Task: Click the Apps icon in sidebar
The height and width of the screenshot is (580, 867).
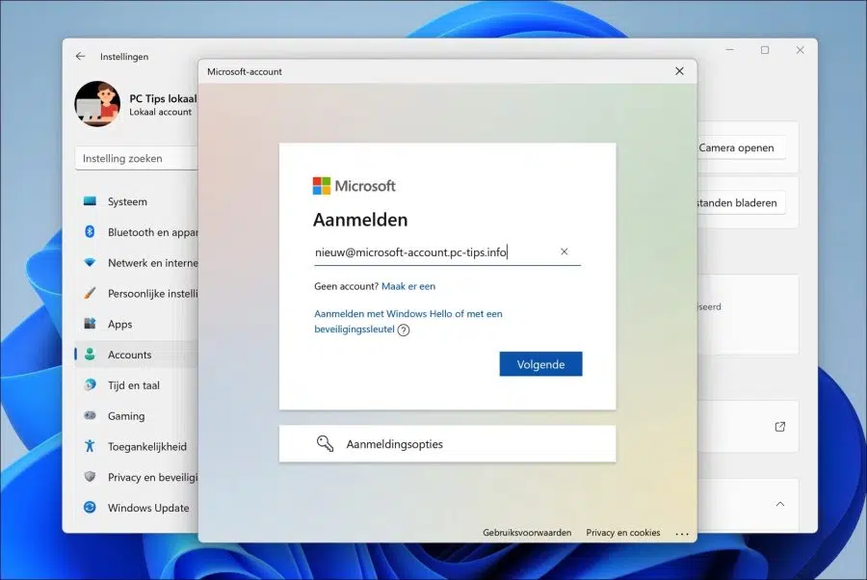Action: click(x=90, y=324)
